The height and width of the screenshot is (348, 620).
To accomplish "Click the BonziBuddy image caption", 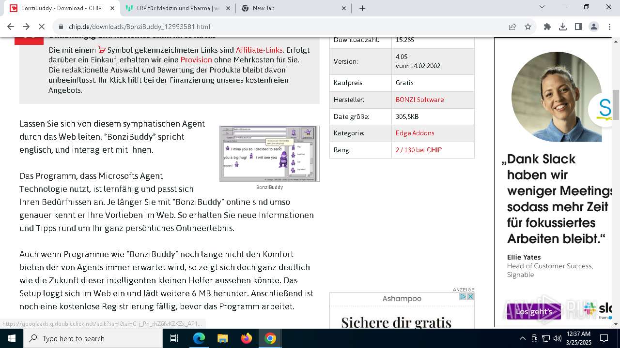I will coord(269,187).
